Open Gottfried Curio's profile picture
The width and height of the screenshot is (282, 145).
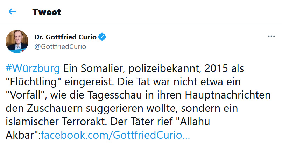tap(17, 42)
